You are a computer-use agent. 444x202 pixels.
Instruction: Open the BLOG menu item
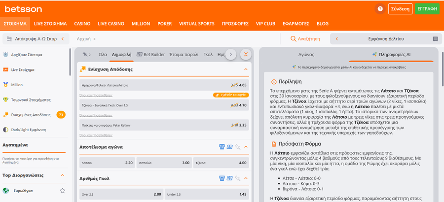[x=323, y=24]
